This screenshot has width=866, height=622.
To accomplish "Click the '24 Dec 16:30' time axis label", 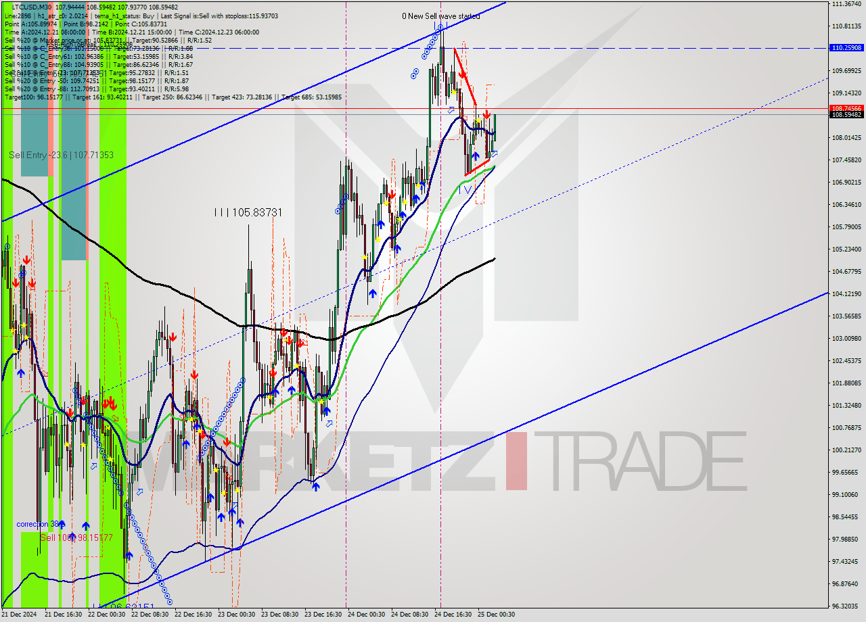I will point(453,615).
